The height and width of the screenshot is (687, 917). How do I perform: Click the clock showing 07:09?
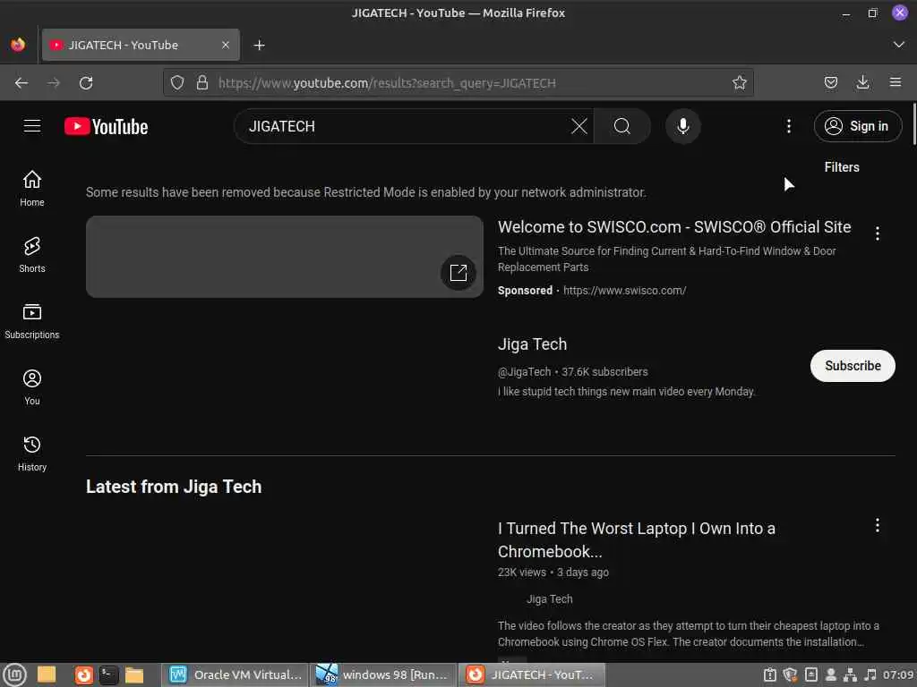[x=898, y=674]
